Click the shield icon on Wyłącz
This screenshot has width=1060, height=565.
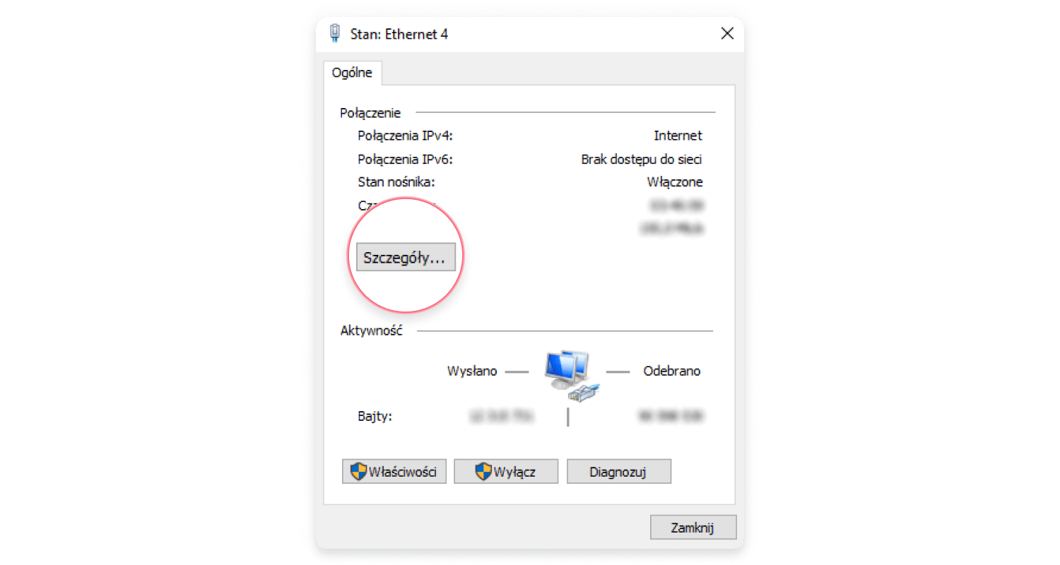[x=483, y=472]
